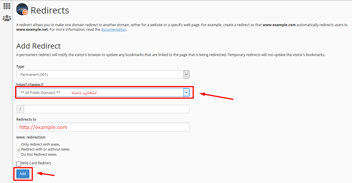The image size is (352, 183).
Task: Open the cPanel home grid icon
Action: (7, 6)
